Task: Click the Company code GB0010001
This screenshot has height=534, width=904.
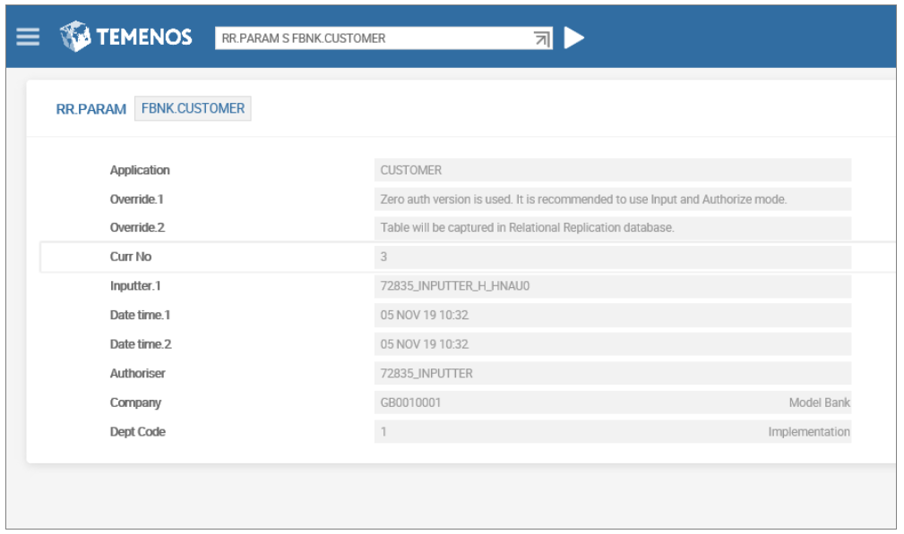Action: point(410,403)
